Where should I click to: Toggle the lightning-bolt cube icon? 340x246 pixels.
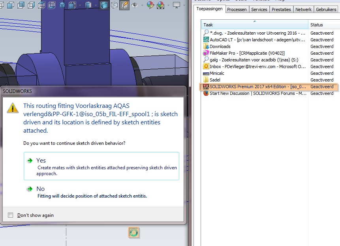pyautogui.click(x=124, y=5)
